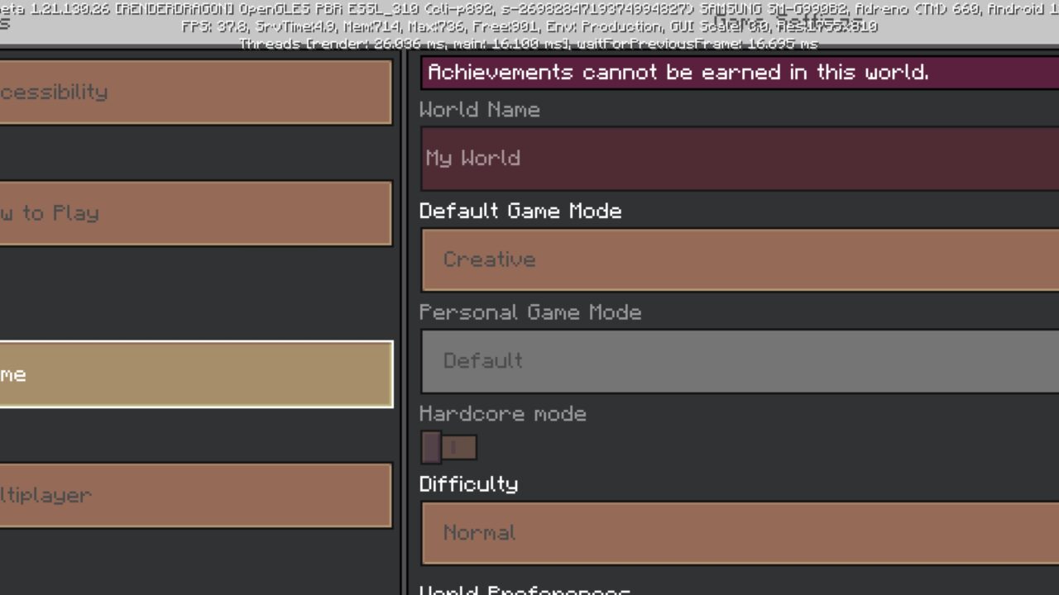Screen dimensions: 1059x595
Task: Open the How to Play section
Action: 195,213
